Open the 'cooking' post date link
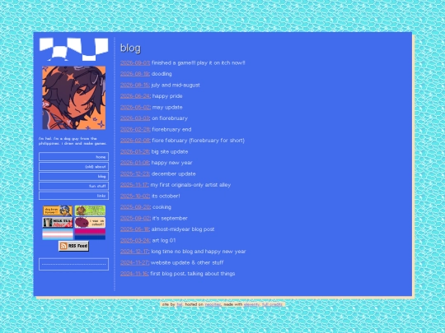445x333 pixels. coord(135,207)
